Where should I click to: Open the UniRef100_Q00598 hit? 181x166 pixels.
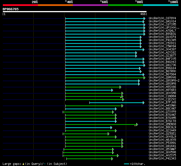162,152
